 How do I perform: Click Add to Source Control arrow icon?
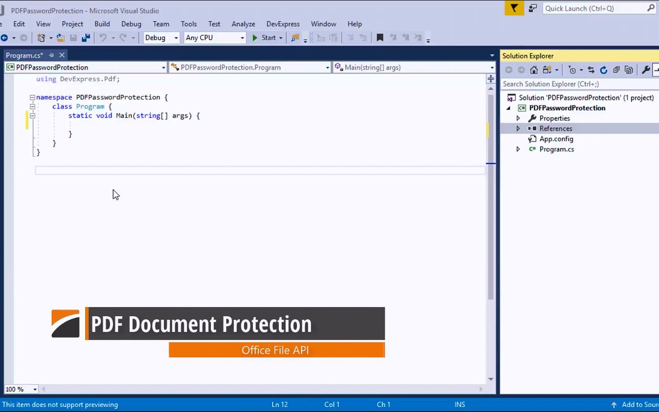[x=614, y=405]
